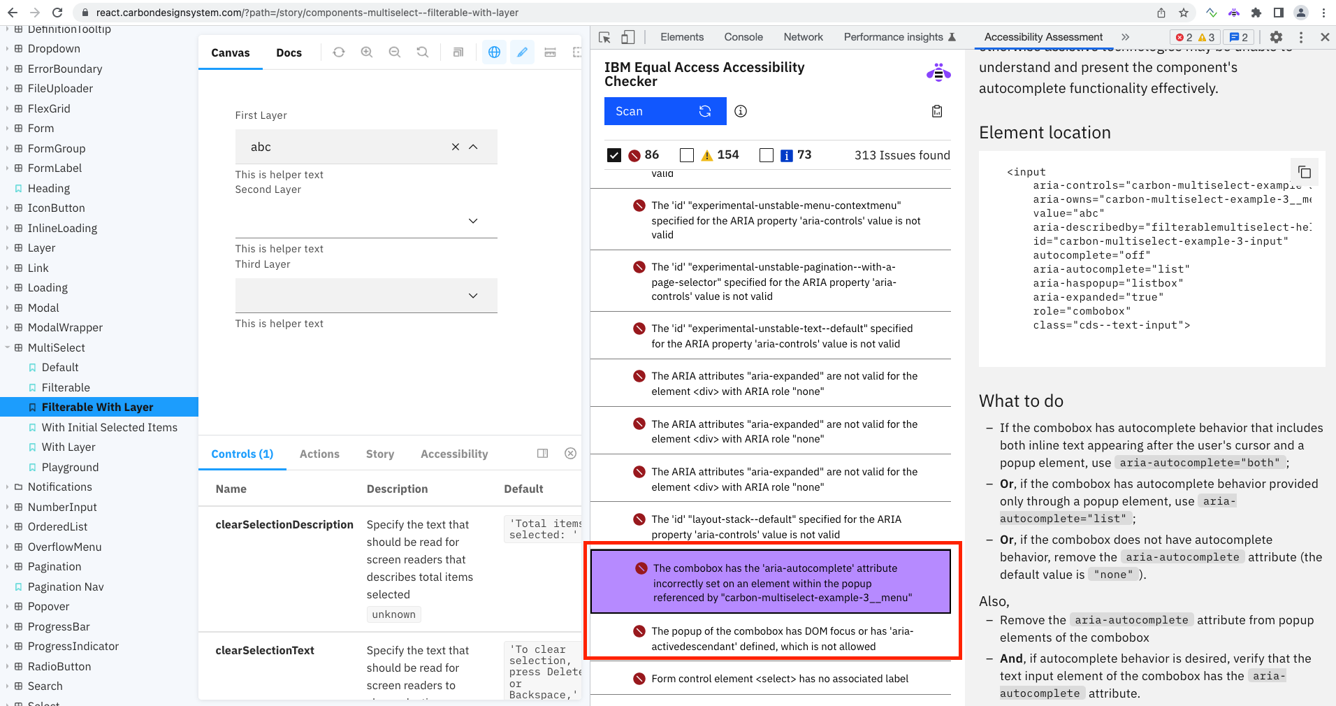Open DevTools settings gear
Image resolution: width=1336 pixels, height=706 pixels.
[x=1277, y=37]
